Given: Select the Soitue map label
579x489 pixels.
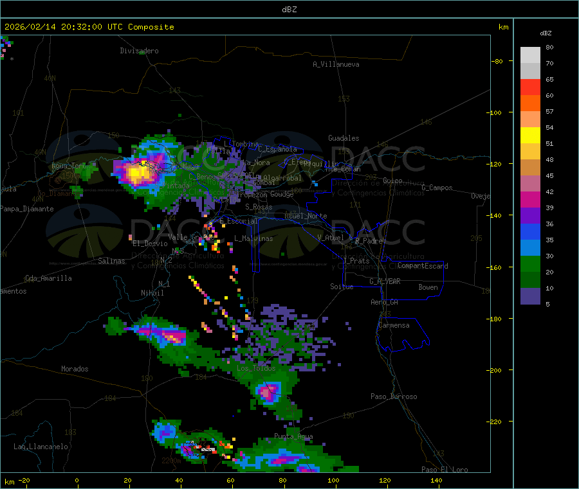Looking at the screenshot, I should coord(342,287).
